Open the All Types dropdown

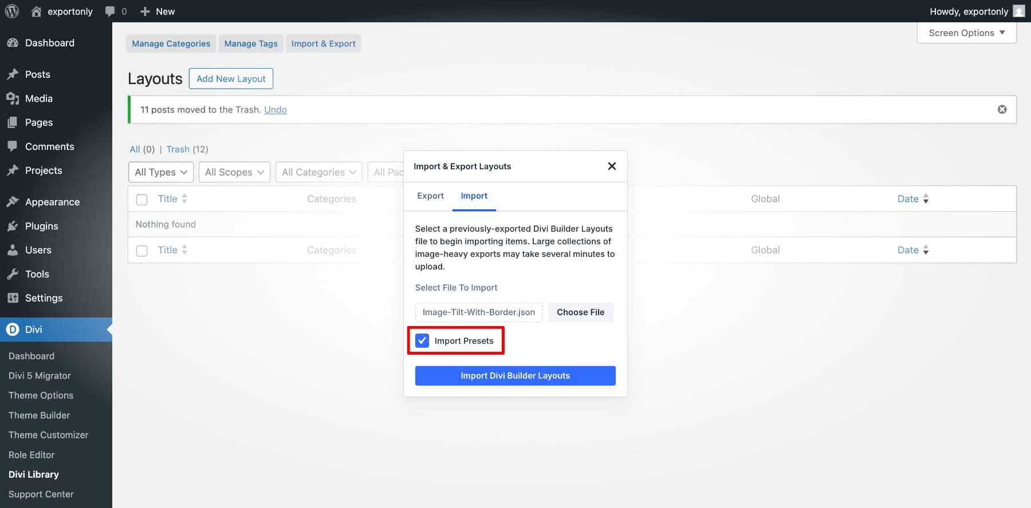(x=161, y=172)
